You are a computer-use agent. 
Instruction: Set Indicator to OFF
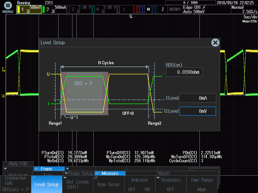pos(132,189)
